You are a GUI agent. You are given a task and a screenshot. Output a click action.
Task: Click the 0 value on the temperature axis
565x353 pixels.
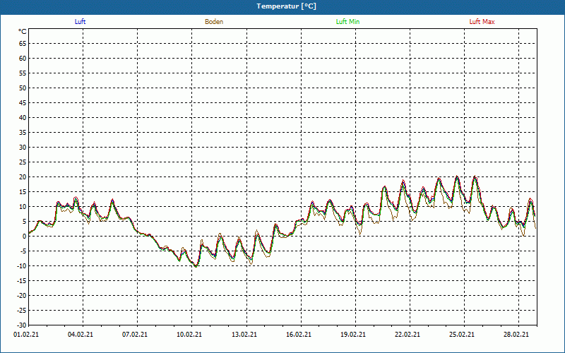coord(25,237)
